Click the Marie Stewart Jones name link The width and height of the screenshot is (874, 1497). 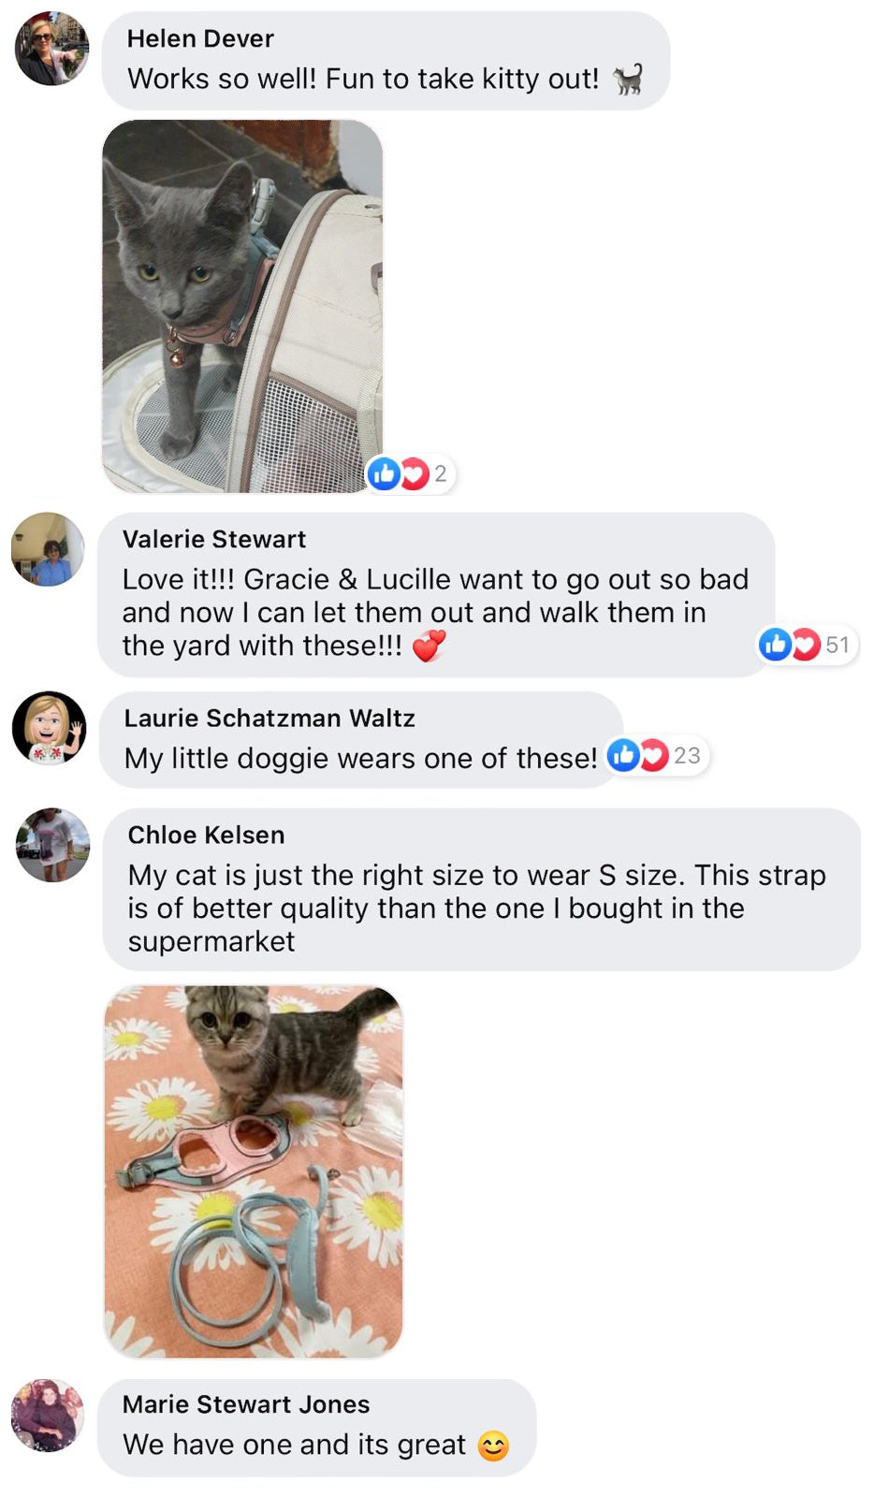(x=246, y=1404)
